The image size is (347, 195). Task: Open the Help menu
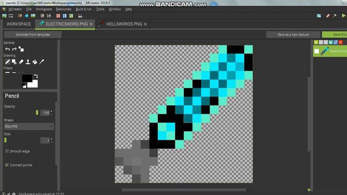[128, 9]
